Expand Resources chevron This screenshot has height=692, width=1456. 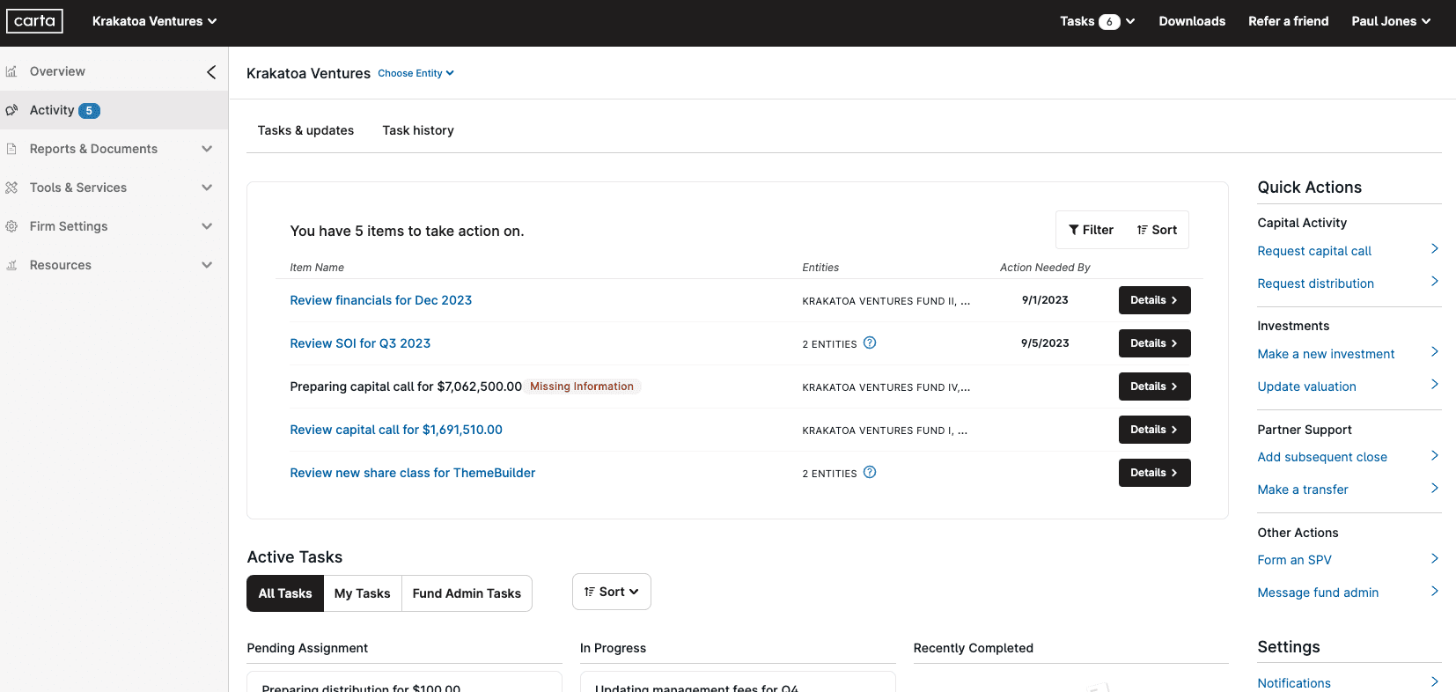pyautogui.click(x=207, y=265)
